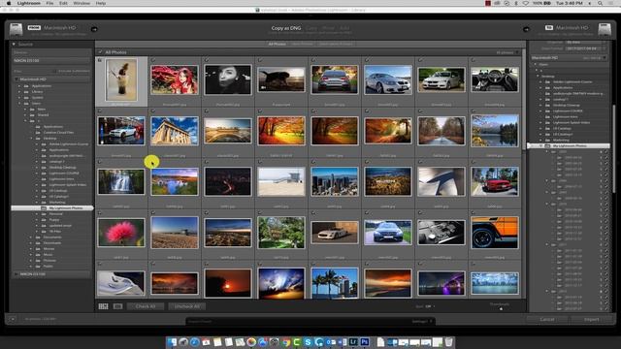Select the All Photos tab above the grid
This screenshot has height=349, width=621.
(277, 44)
